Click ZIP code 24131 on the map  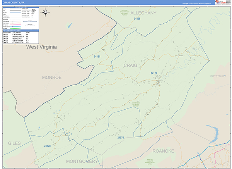[97, 57]
